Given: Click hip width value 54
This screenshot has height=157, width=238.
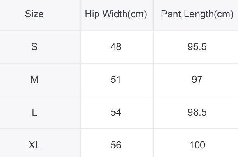Looking at the screenshot, I should (x=116, y=112).
